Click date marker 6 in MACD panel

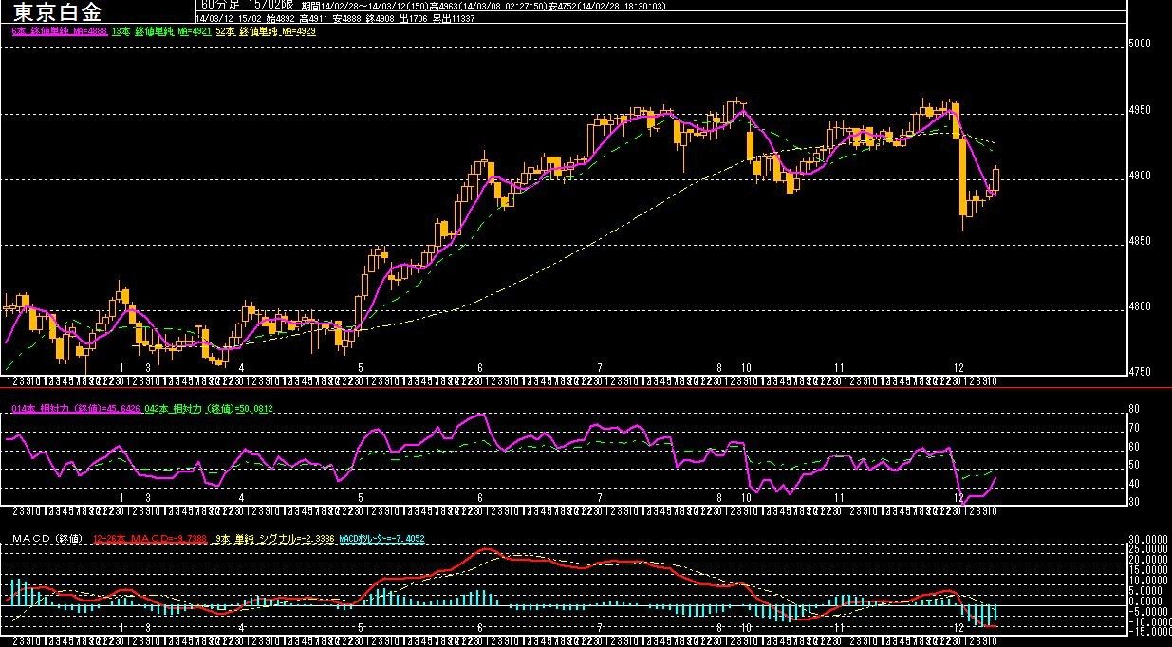tap(480, 628)
